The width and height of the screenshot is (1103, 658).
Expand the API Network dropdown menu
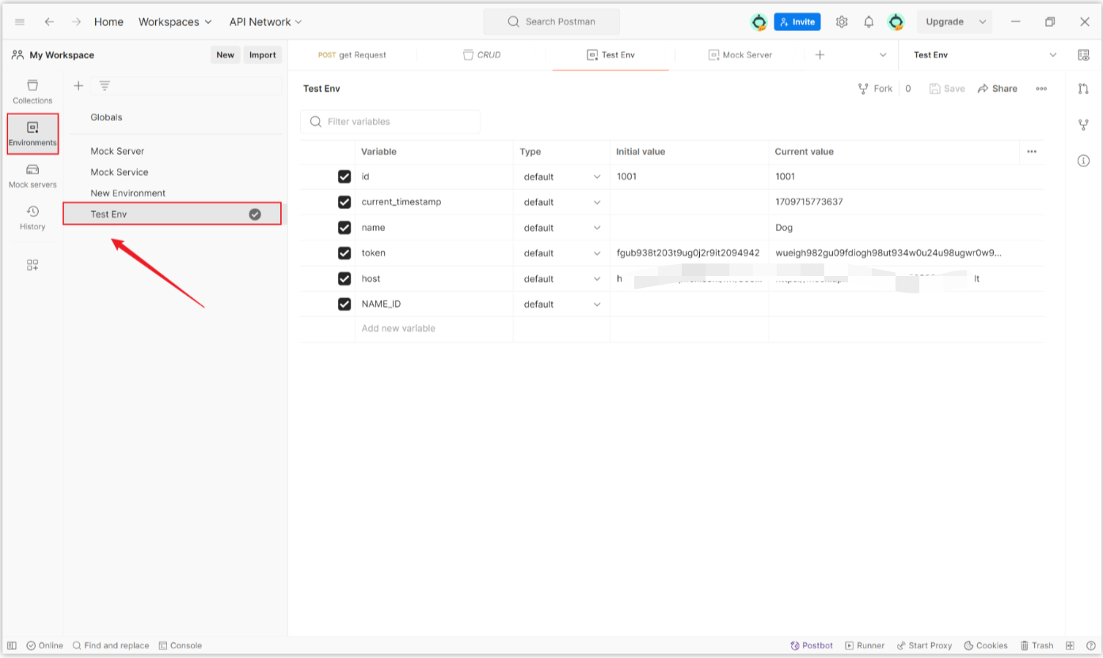tap(265, 22)
